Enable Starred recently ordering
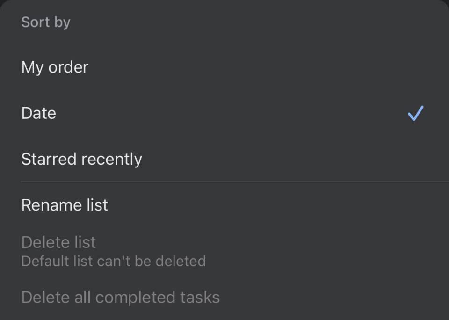449x320 pixels. click(81, 159)
